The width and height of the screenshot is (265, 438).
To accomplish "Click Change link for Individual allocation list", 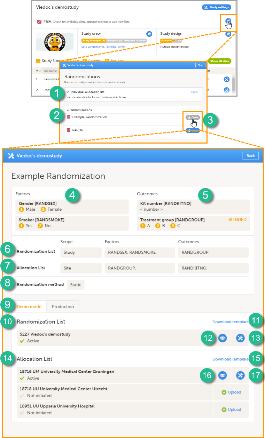I will point(194,92).
